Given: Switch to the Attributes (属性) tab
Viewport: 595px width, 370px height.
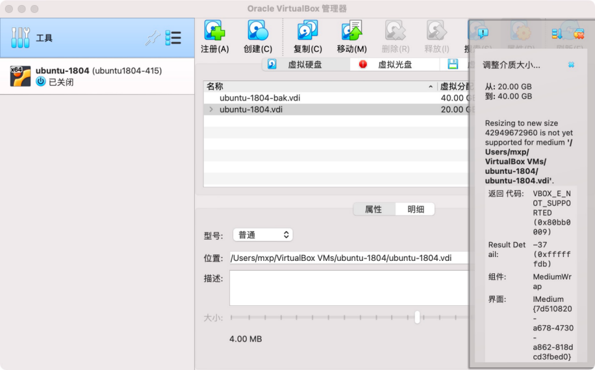Looking at the screenshot, I should click(373, 209).
